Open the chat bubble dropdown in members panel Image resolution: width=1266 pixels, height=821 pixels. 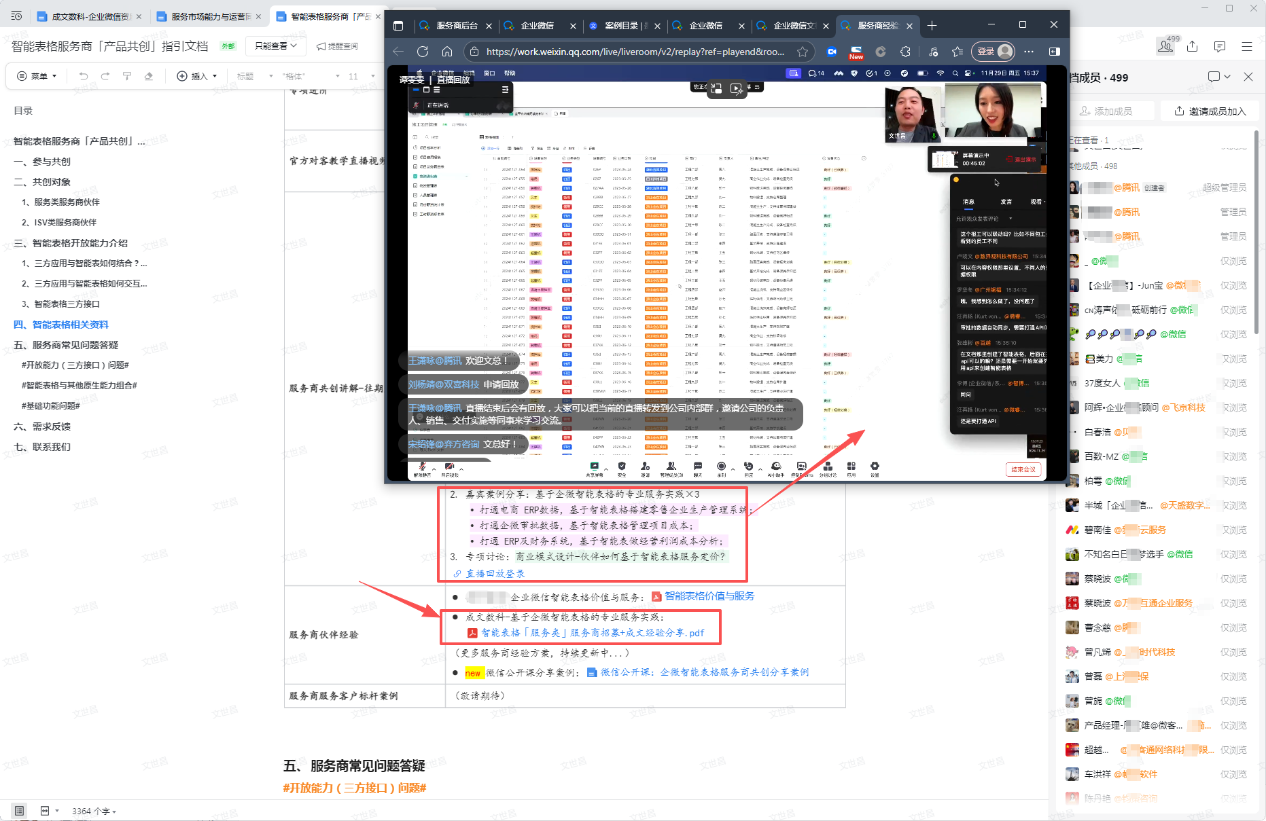point(1219,77)
